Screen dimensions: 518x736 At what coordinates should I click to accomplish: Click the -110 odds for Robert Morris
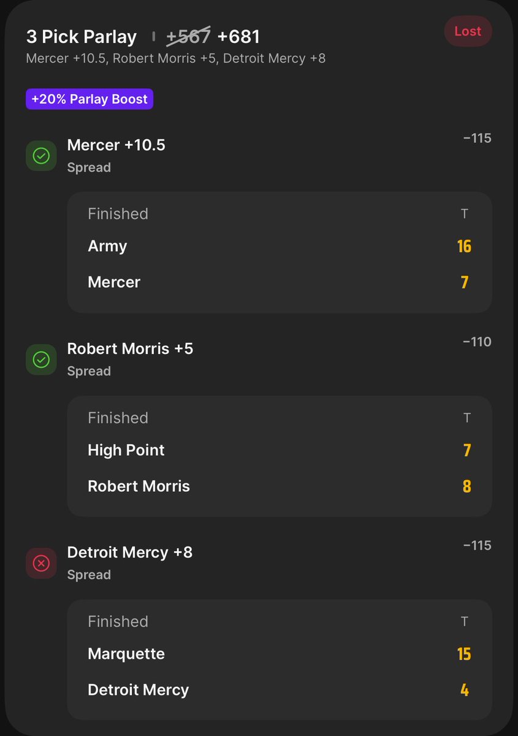click(x=477, y=342)
